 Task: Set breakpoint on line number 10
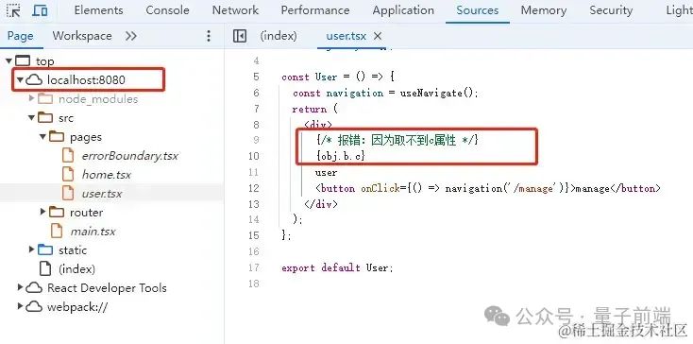(x=254, y=156)
